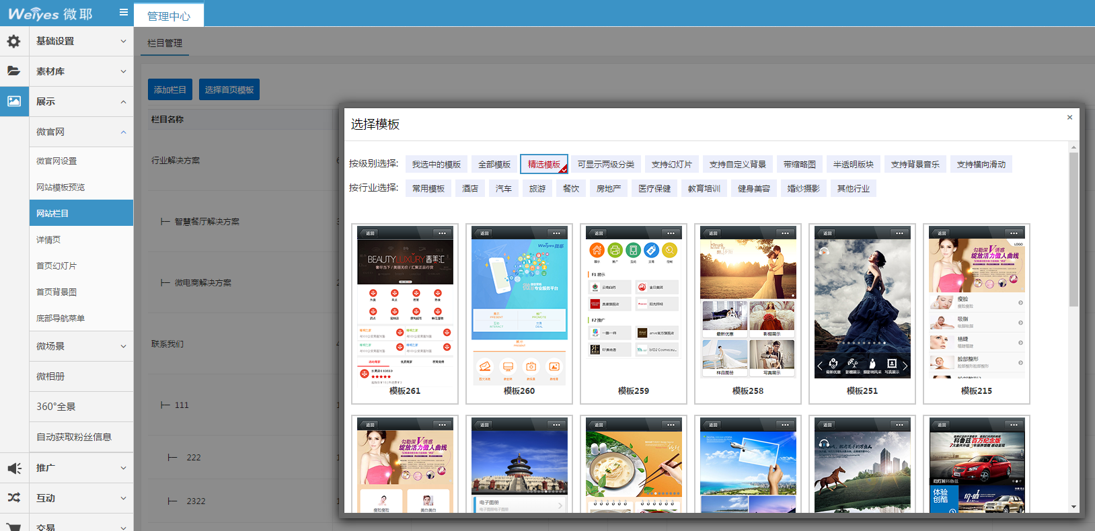Image resolution: width=1095 pixels, height=531 pixels.
Task: Click the 联系我们 row text
Action: tap(167, 343)
